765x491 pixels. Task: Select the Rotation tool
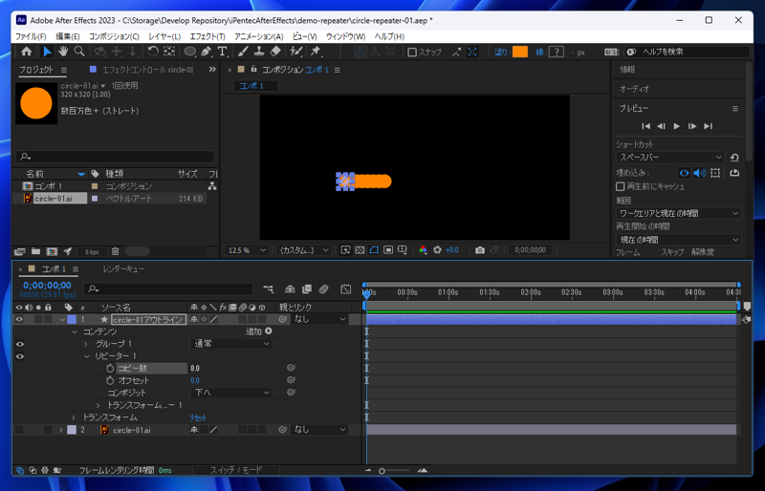point(153,52)
